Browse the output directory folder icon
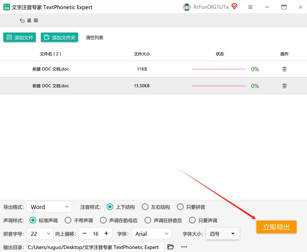Viewport: 307px width, 252px height. click(x=171, y=247)
